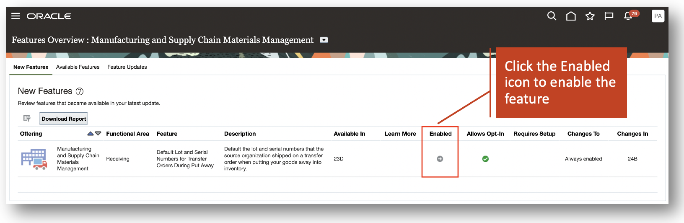Click the Enabled arrow icon to enable feature
The height and width of the screenshot is (223, 684).
(440, 159)
